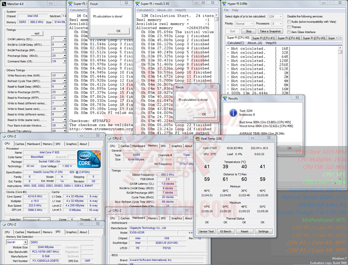
Task: Click the Part Number F3-12800CL6-2GBTD field
Action: click(45, 261)
